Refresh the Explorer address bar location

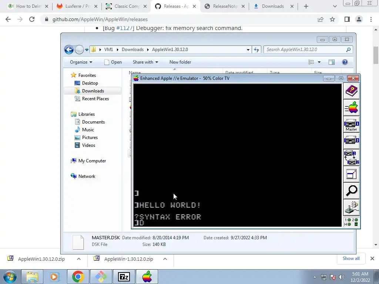[x=256, y=50]
